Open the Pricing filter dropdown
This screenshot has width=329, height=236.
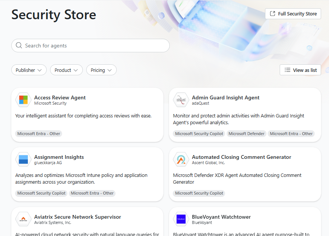coord(101,70)
